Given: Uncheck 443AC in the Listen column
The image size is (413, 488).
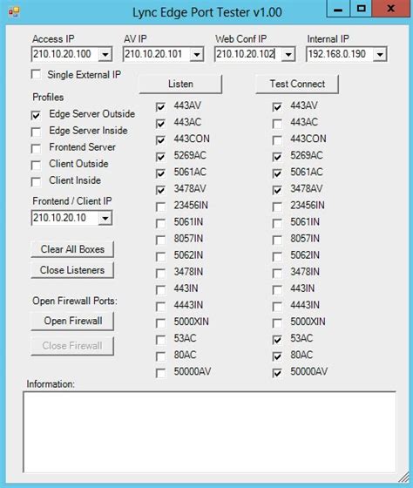Looking at the screenshot, I should 160,124.
